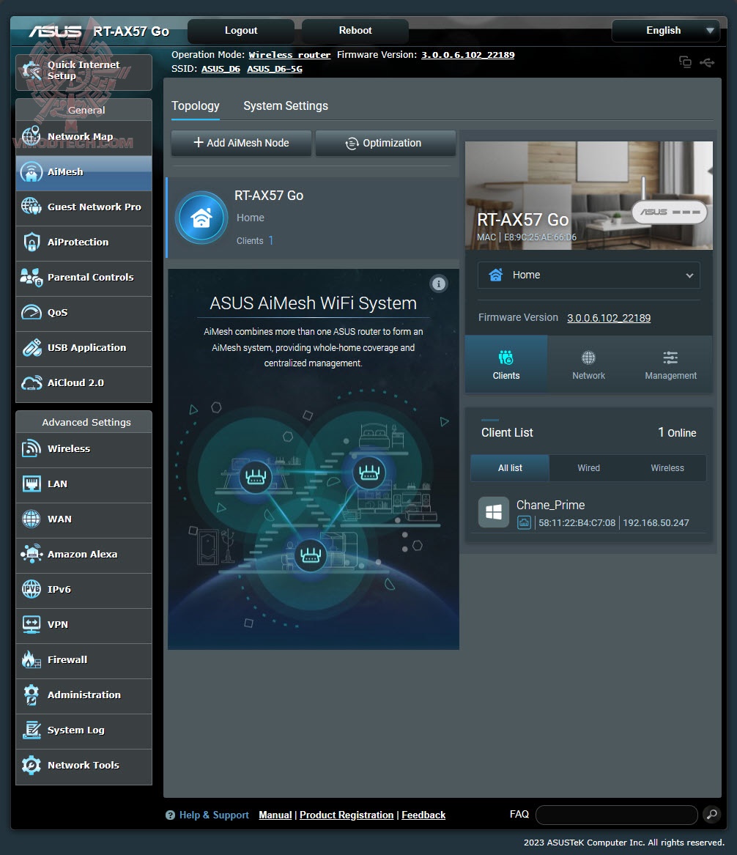Click the Firewall flame icon
Image resolution: width=737 pixels, height=855 pixels.
[31, 660]
